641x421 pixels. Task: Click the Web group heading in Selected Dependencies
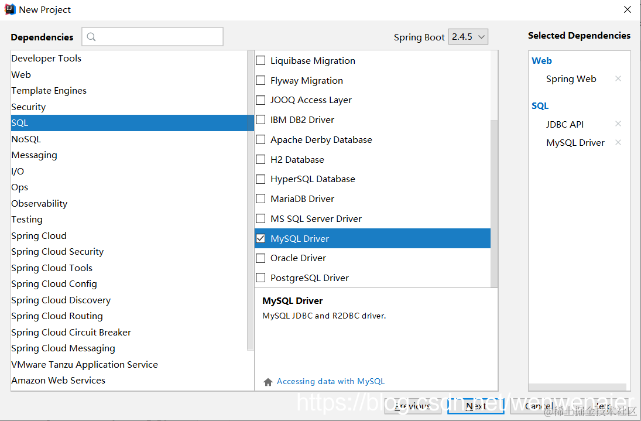tap(541, 60)
